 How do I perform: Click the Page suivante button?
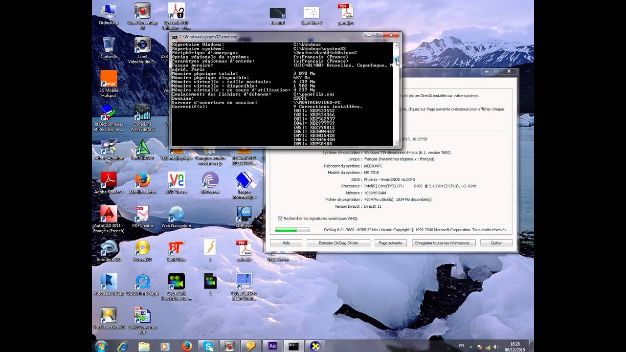tap(391, 243)
